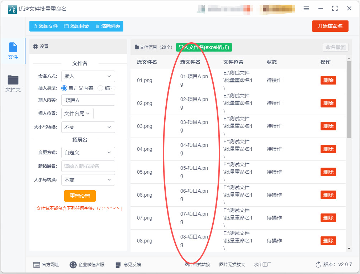Viewport: 360px width, 274px height.
Task: Open 企业微信客服 customer service link
Action: pyautogui.click(x=91, y=265)
